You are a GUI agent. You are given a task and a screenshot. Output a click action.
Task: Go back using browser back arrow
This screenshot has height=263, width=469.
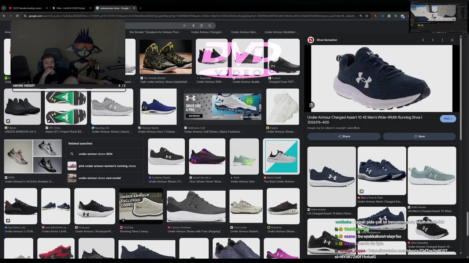[x=4, y=16]
